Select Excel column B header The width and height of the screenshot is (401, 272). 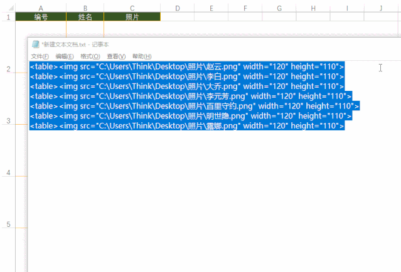click(x=85, y=8)
